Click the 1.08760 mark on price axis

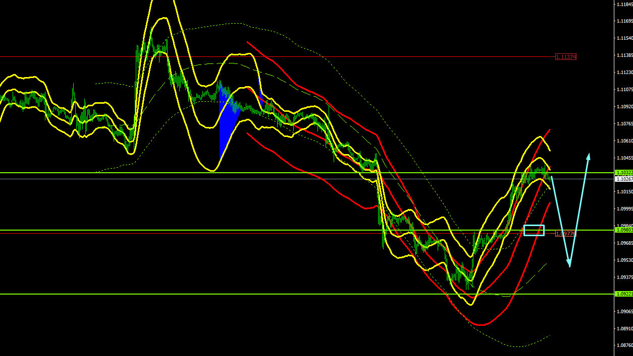(624, 345)
